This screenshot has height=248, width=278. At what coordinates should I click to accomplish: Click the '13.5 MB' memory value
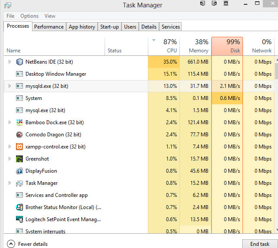pos(199,219)
